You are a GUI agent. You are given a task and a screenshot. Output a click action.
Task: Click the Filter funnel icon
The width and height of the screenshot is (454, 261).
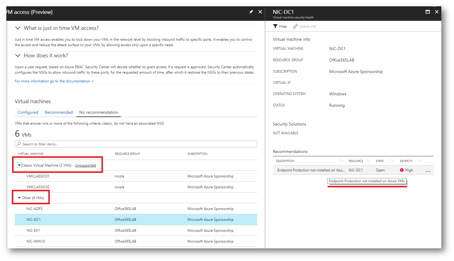click(x=275, y=26)
